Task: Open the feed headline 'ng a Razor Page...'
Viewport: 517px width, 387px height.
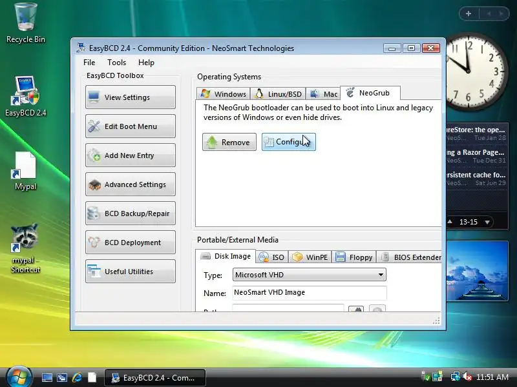Action: [476, 152]
